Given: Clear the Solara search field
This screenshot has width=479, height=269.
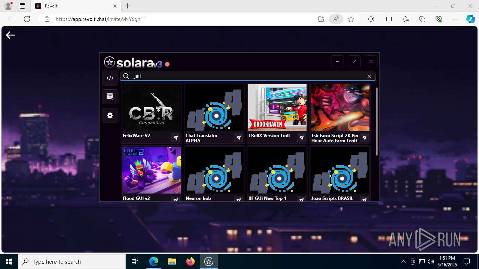Looking at the screenshot, I should coord(369,76).
